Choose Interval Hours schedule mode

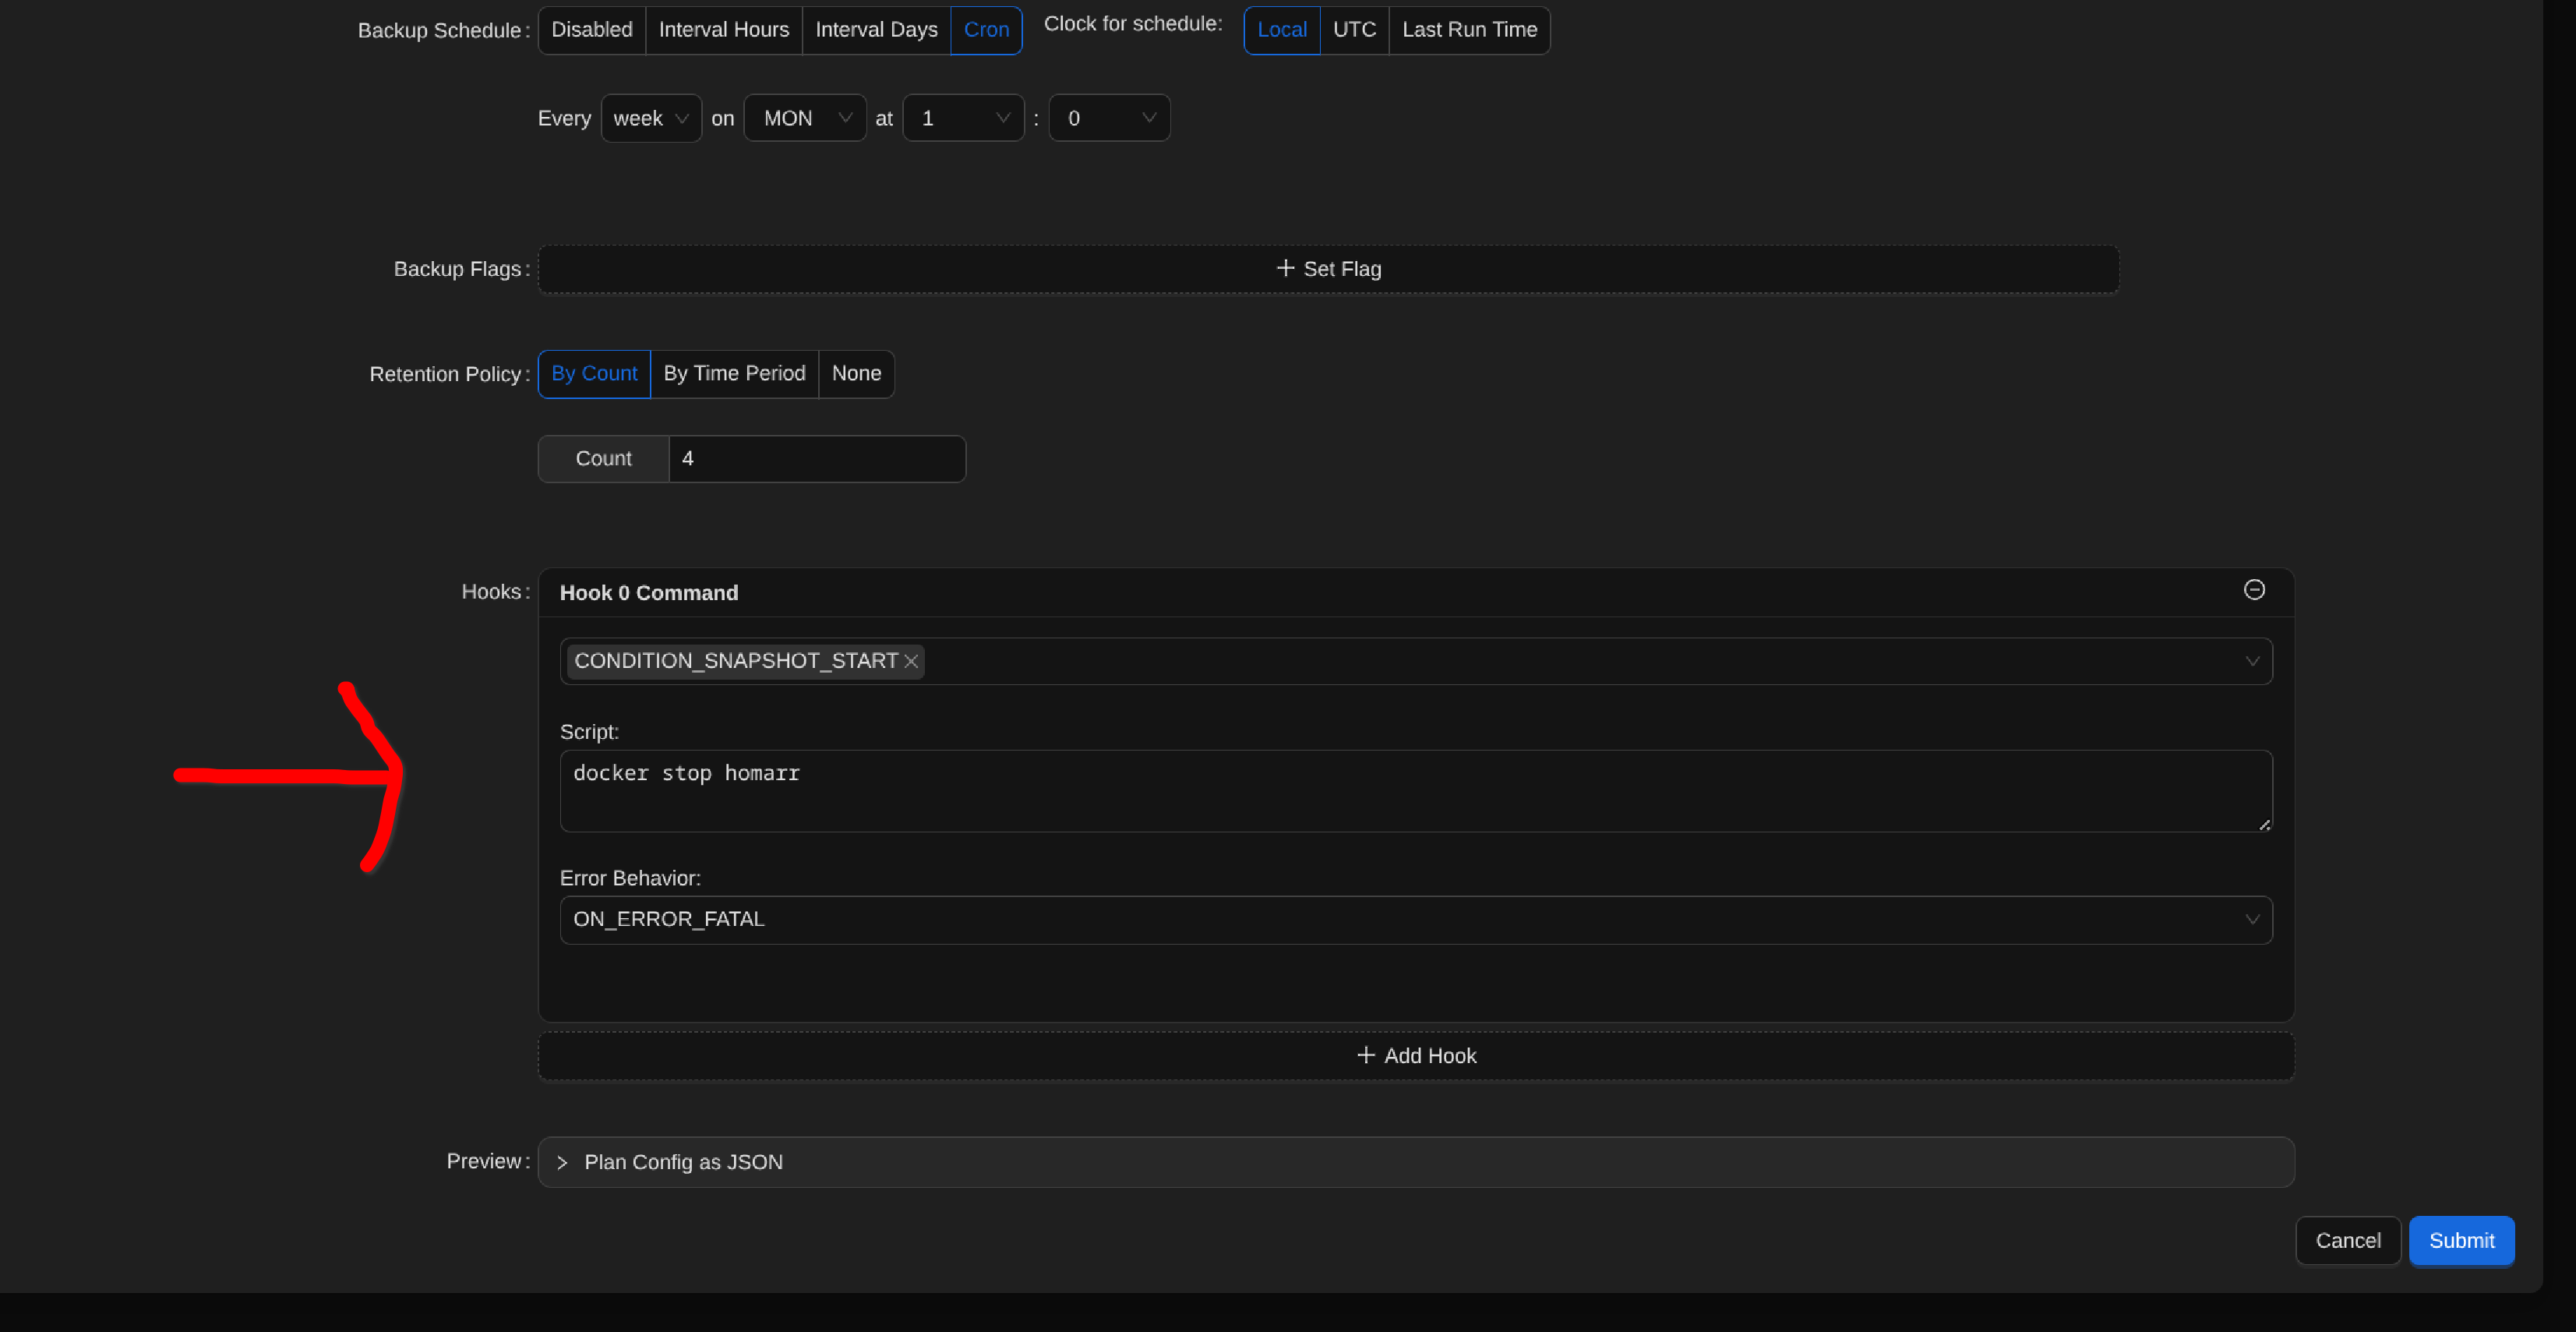[x=724, y=30]
